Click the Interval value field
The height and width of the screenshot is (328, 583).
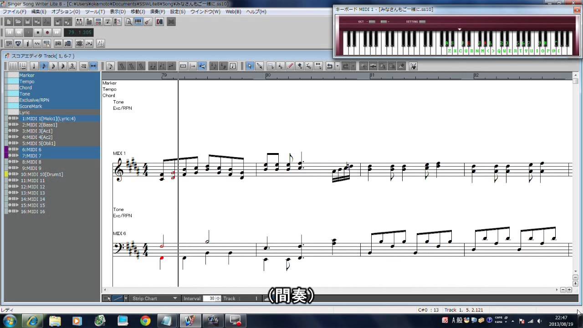(211, 298)
